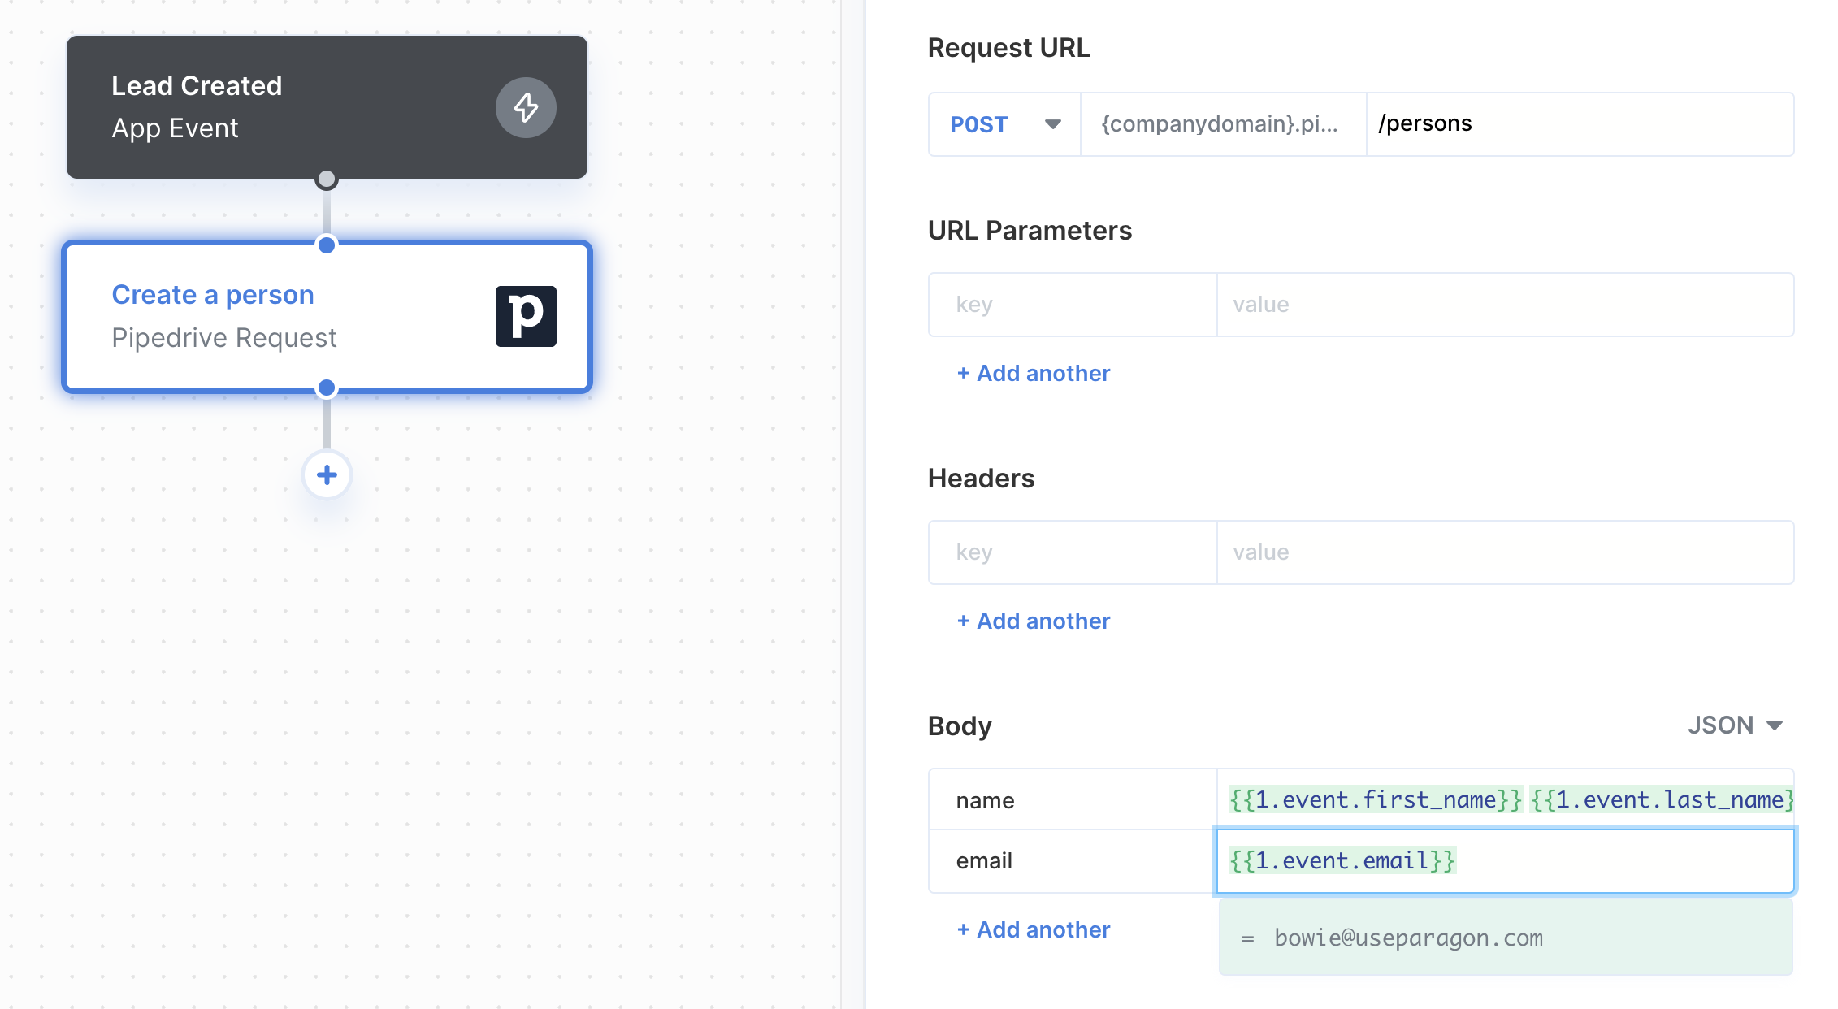Click the bottom connector dot of Create a person
1838x1009 pixels.
pyautogui.click(x=327, y=388)
